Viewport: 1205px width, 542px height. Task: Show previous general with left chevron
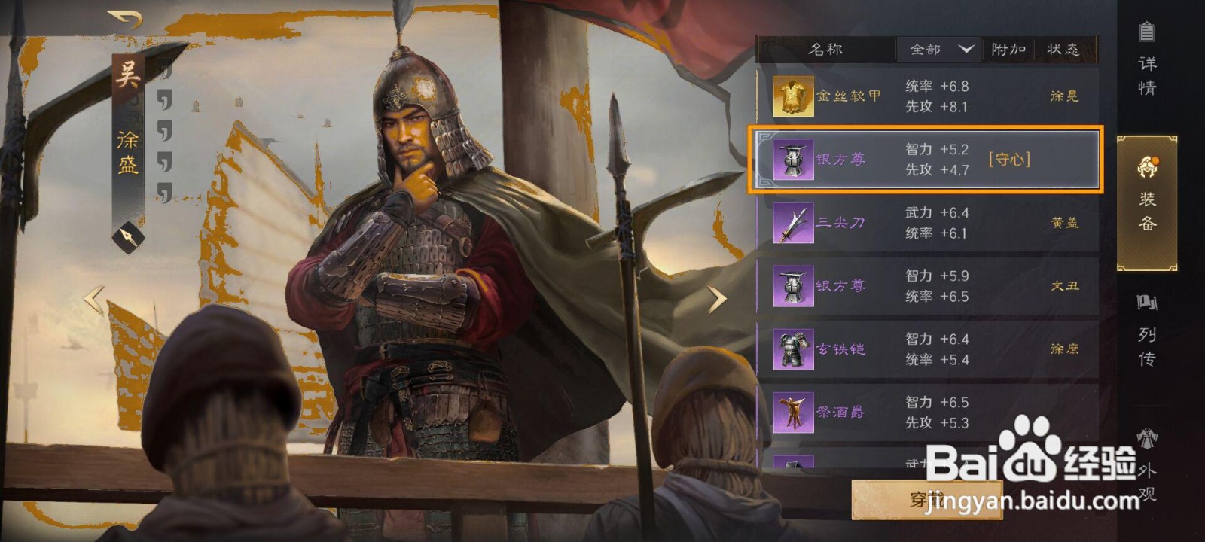coord(94,300)
